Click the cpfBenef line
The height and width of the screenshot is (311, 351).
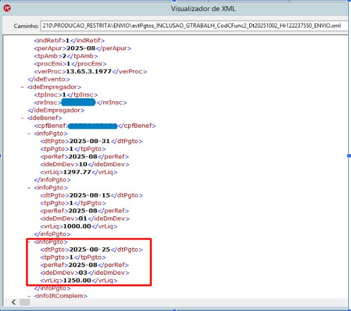[95, 126]
